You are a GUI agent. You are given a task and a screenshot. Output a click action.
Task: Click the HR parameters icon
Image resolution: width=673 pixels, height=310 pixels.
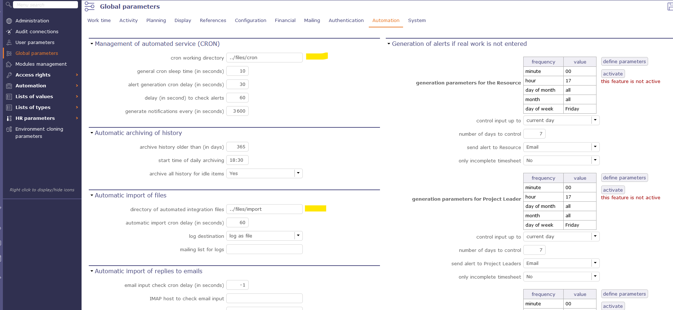9,118
